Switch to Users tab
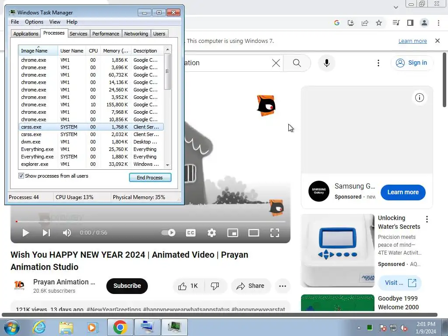The image size is (448, 336). [x=159, y=34]
